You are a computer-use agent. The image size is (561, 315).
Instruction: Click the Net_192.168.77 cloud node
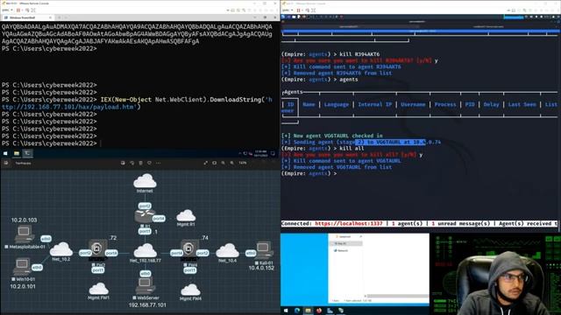click(146, 250)
